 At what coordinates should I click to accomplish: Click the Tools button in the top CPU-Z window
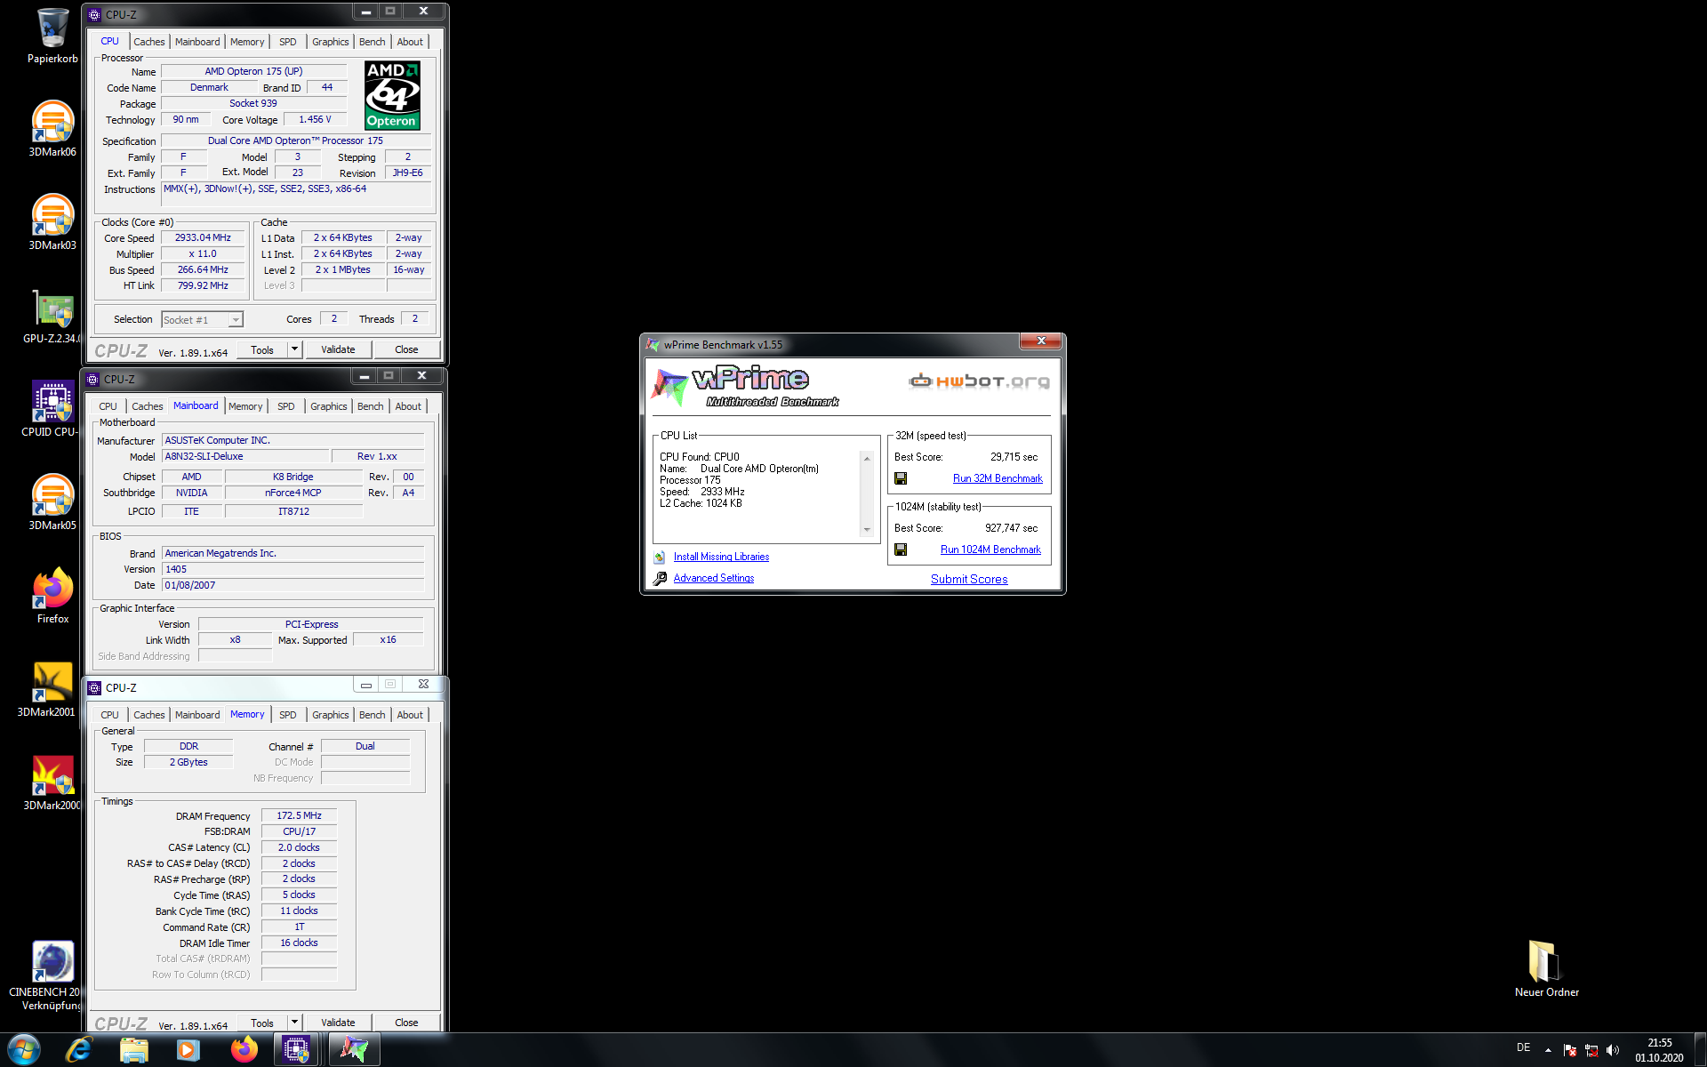click(x=262, y=349)
